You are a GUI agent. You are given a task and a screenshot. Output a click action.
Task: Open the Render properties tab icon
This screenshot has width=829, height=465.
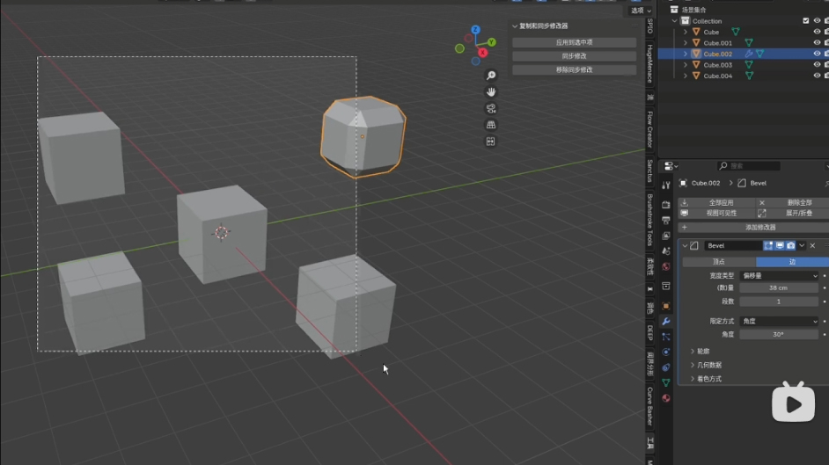tap(665, 204)
